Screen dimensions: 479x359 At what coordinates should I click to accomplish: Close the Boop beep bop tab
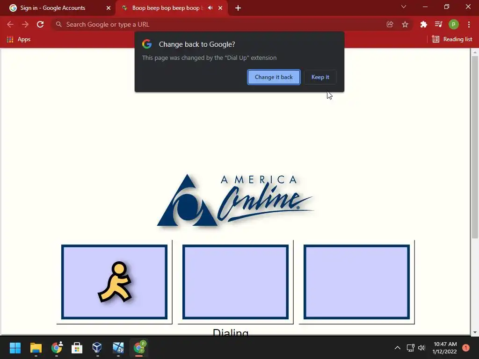(x=220, y=8)
